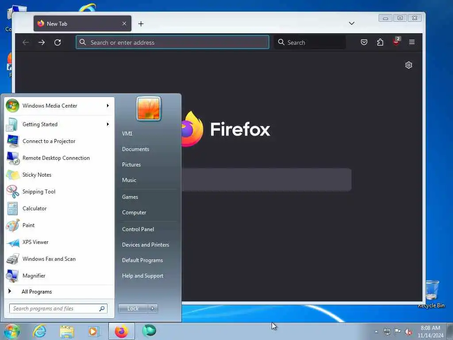Viewport: 453px width, 340px height.
Task: Open Windows Fax and Scan
Action: [x=59, y=259]
